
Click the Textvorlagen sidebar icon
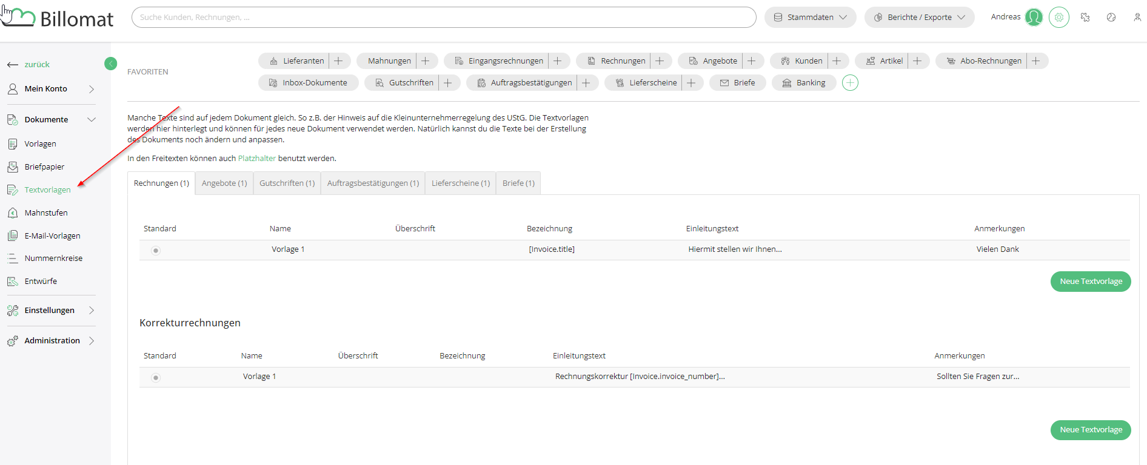(13, 190)
